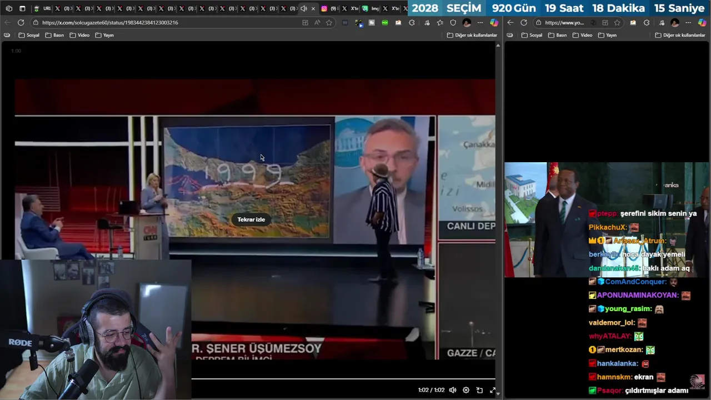
Task: Open the right window three-dot menu
Action: tap(688, 23)
